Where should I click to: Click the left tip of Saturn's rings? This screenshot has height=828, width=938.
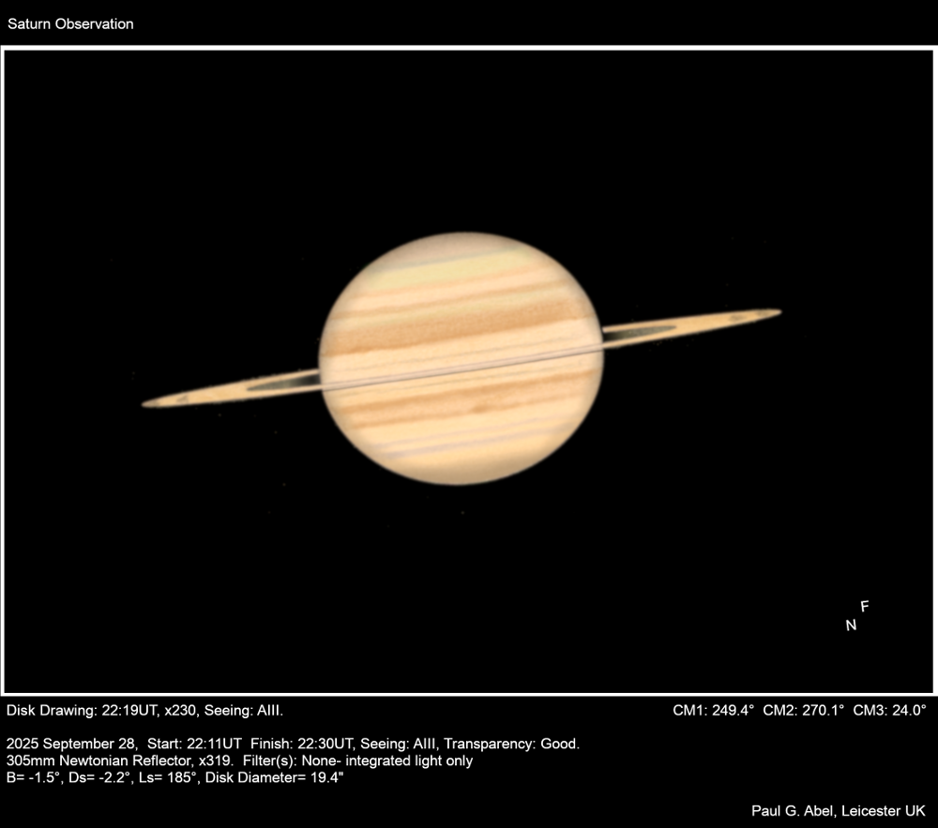pyautogui.click(x=147, y=403)
